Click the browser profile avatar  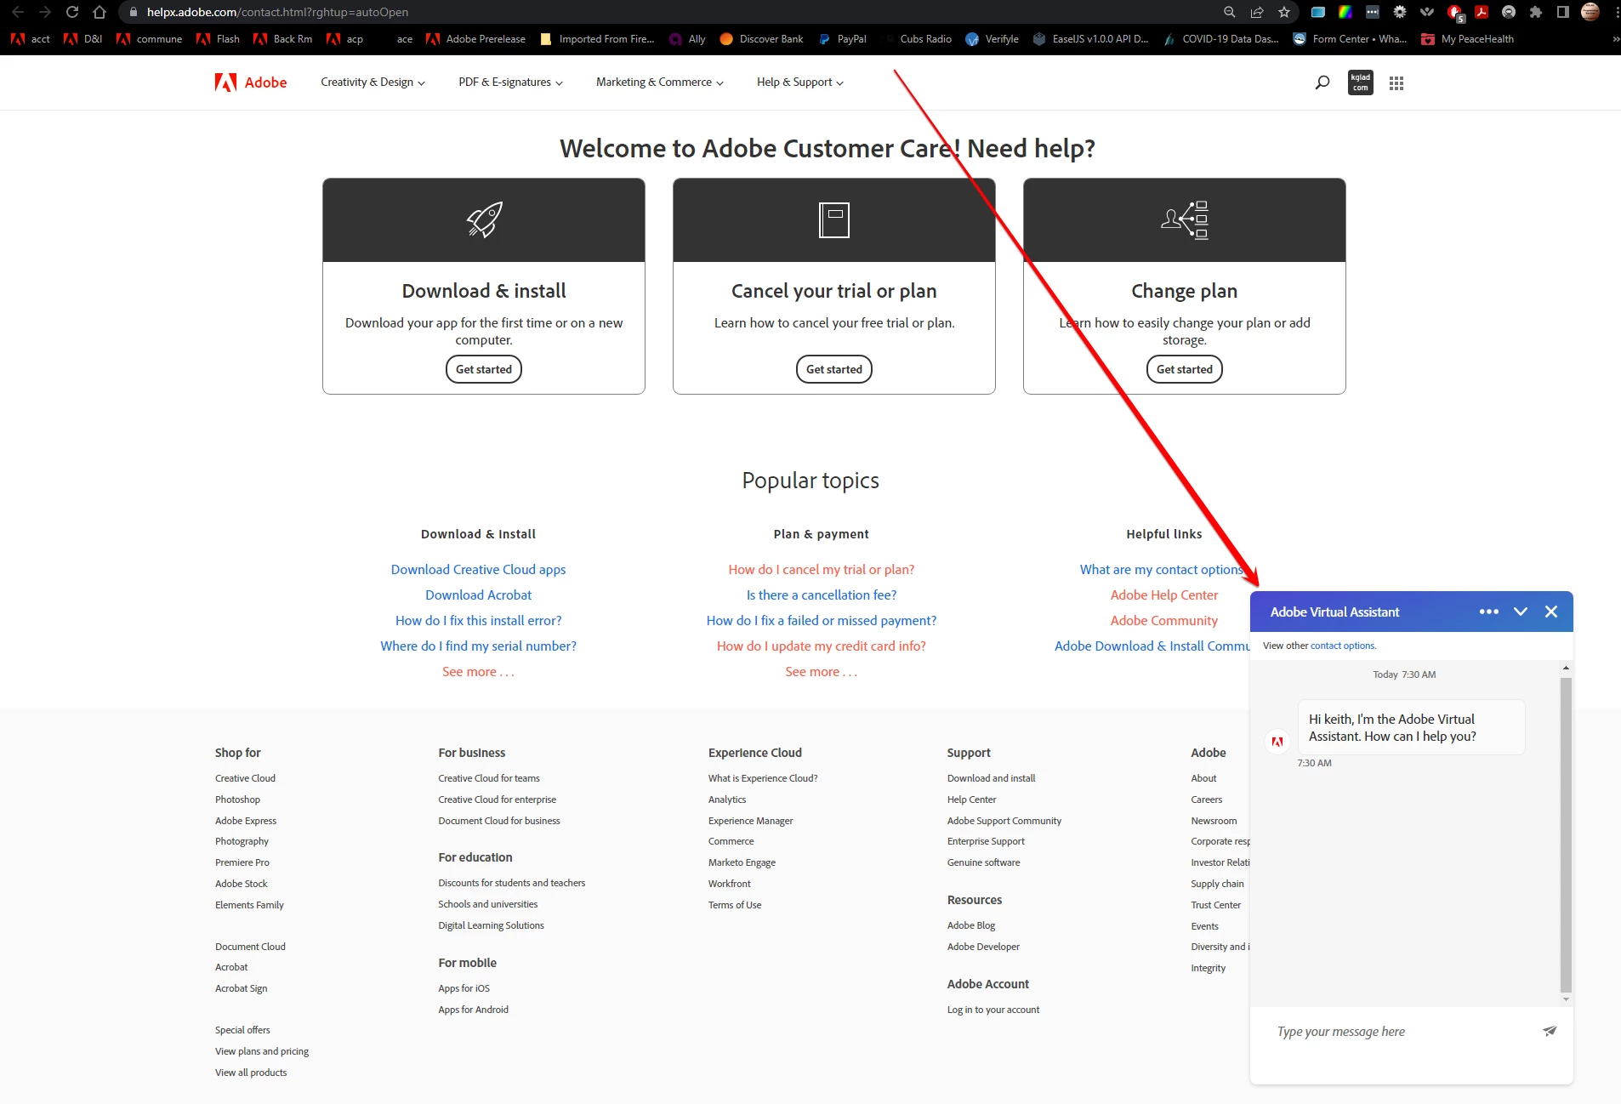click(x=1590, y=12)
